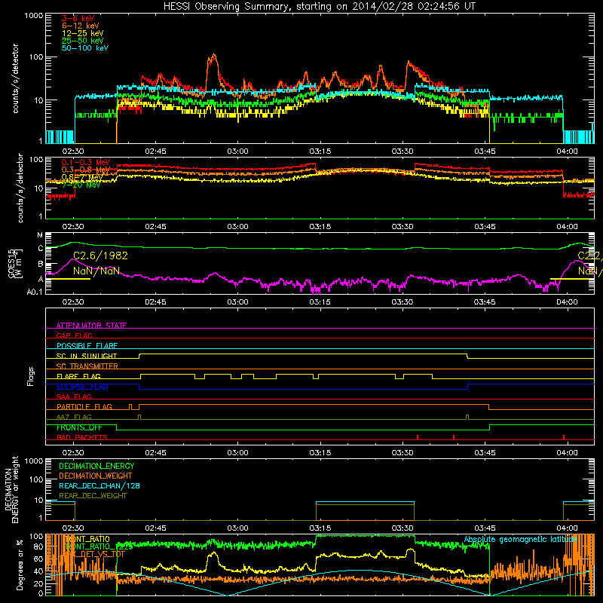
Task: Click the BAD_PACKETS flag label
Action: [x=82, y=437]
